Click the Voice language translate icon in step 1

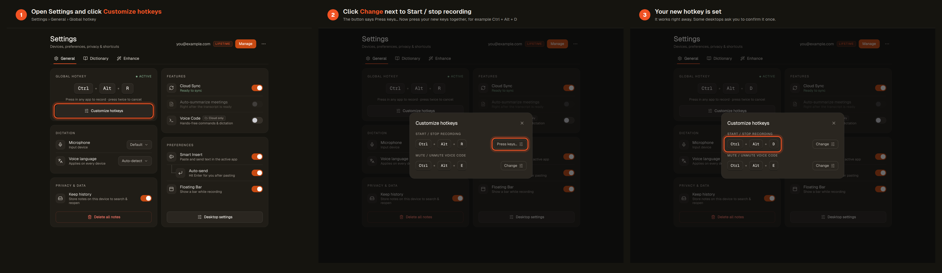click(60, 161)
